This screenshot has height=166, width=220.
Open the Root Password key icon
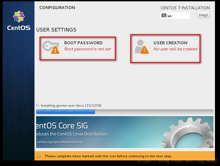click(x=51, y=47)
